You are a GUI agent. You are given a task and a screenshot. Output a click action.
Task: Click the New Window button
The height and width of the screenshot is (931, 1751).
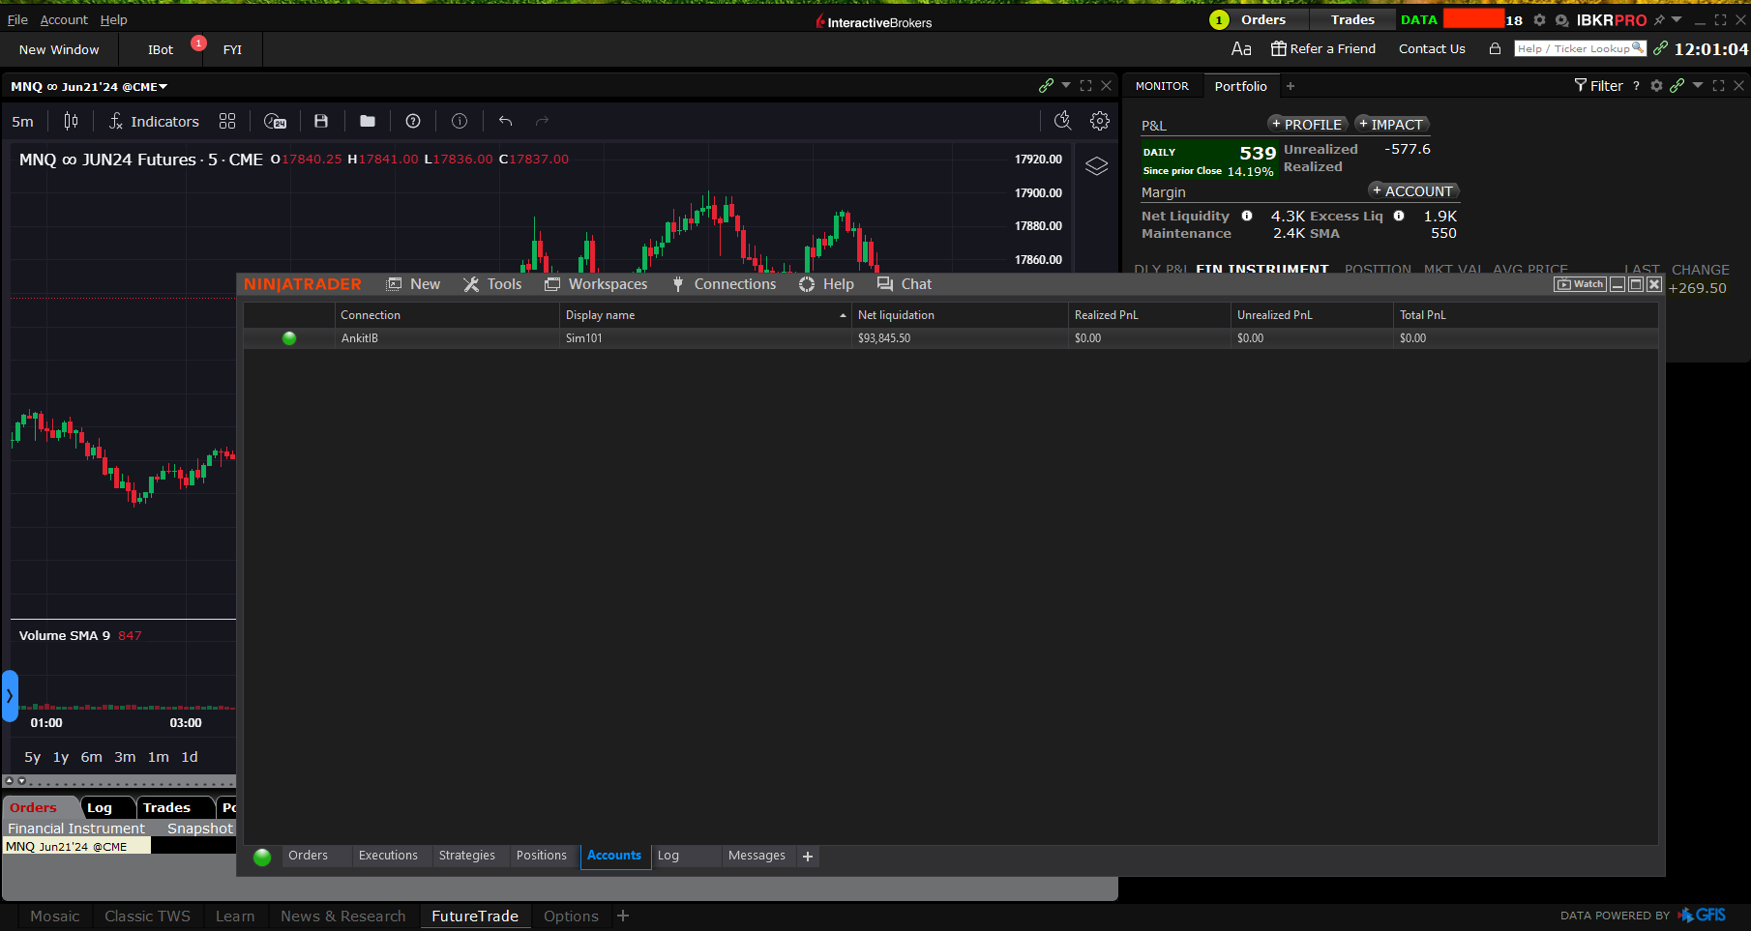coord(59,49)
